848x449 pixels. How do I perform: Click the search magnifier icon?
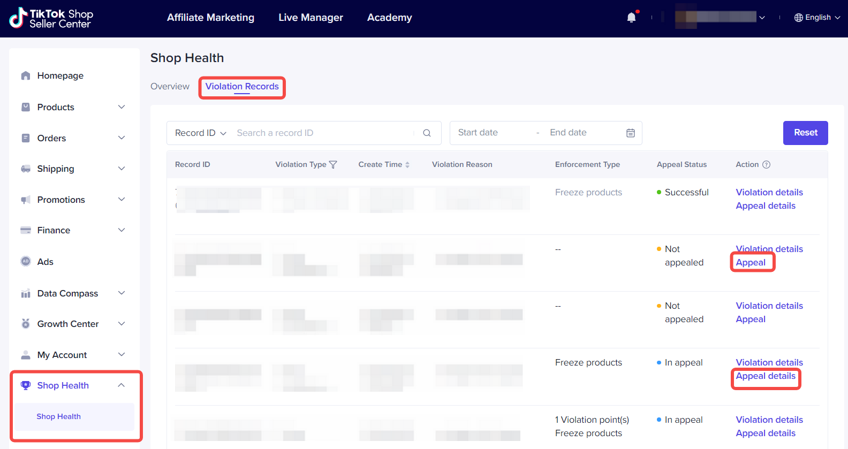click(427, 133)
